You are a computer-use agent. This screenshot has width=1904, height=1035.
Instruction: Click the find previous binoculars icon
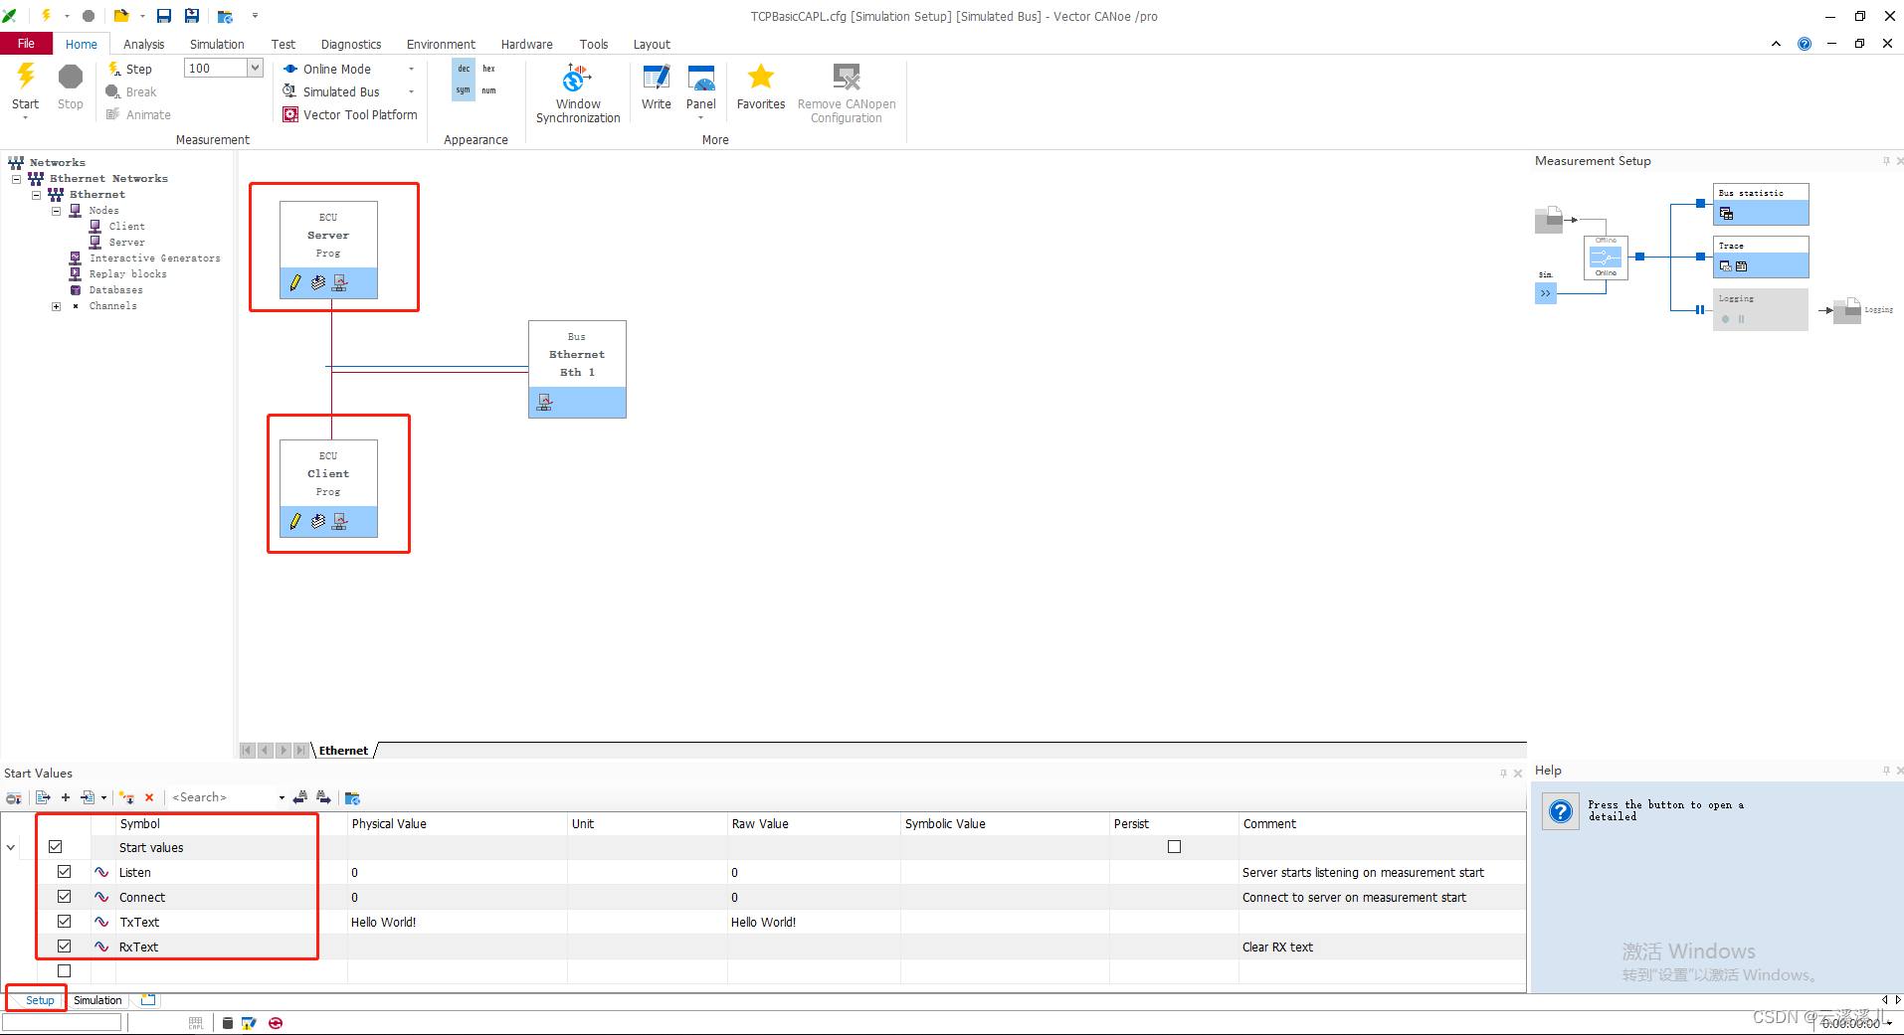(300, 797)
